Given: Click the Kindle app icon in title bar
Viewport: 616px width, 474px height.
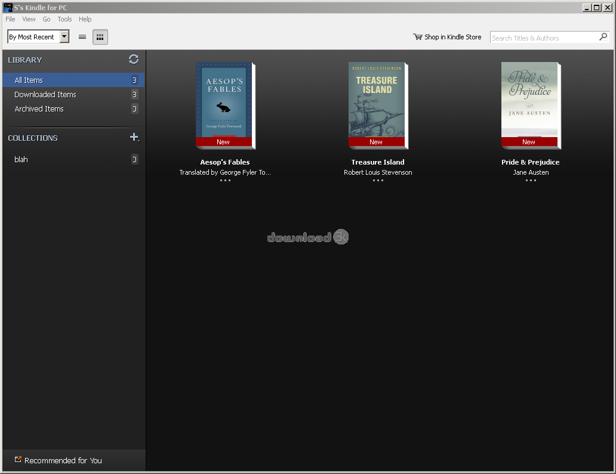Looking at the screenshot, I should pos(8,7).
